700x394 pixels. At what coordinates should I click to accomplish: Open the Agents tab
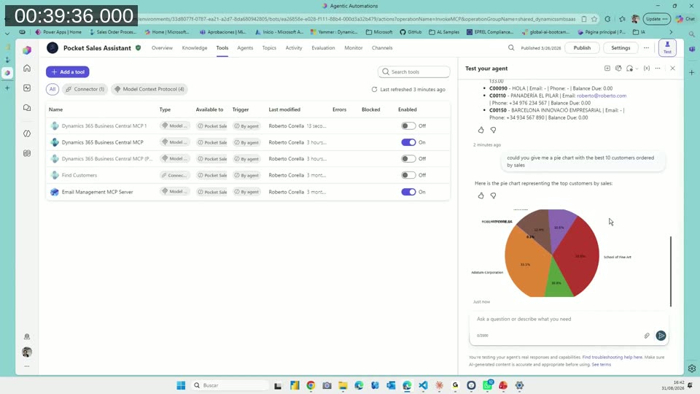(245, 48)
